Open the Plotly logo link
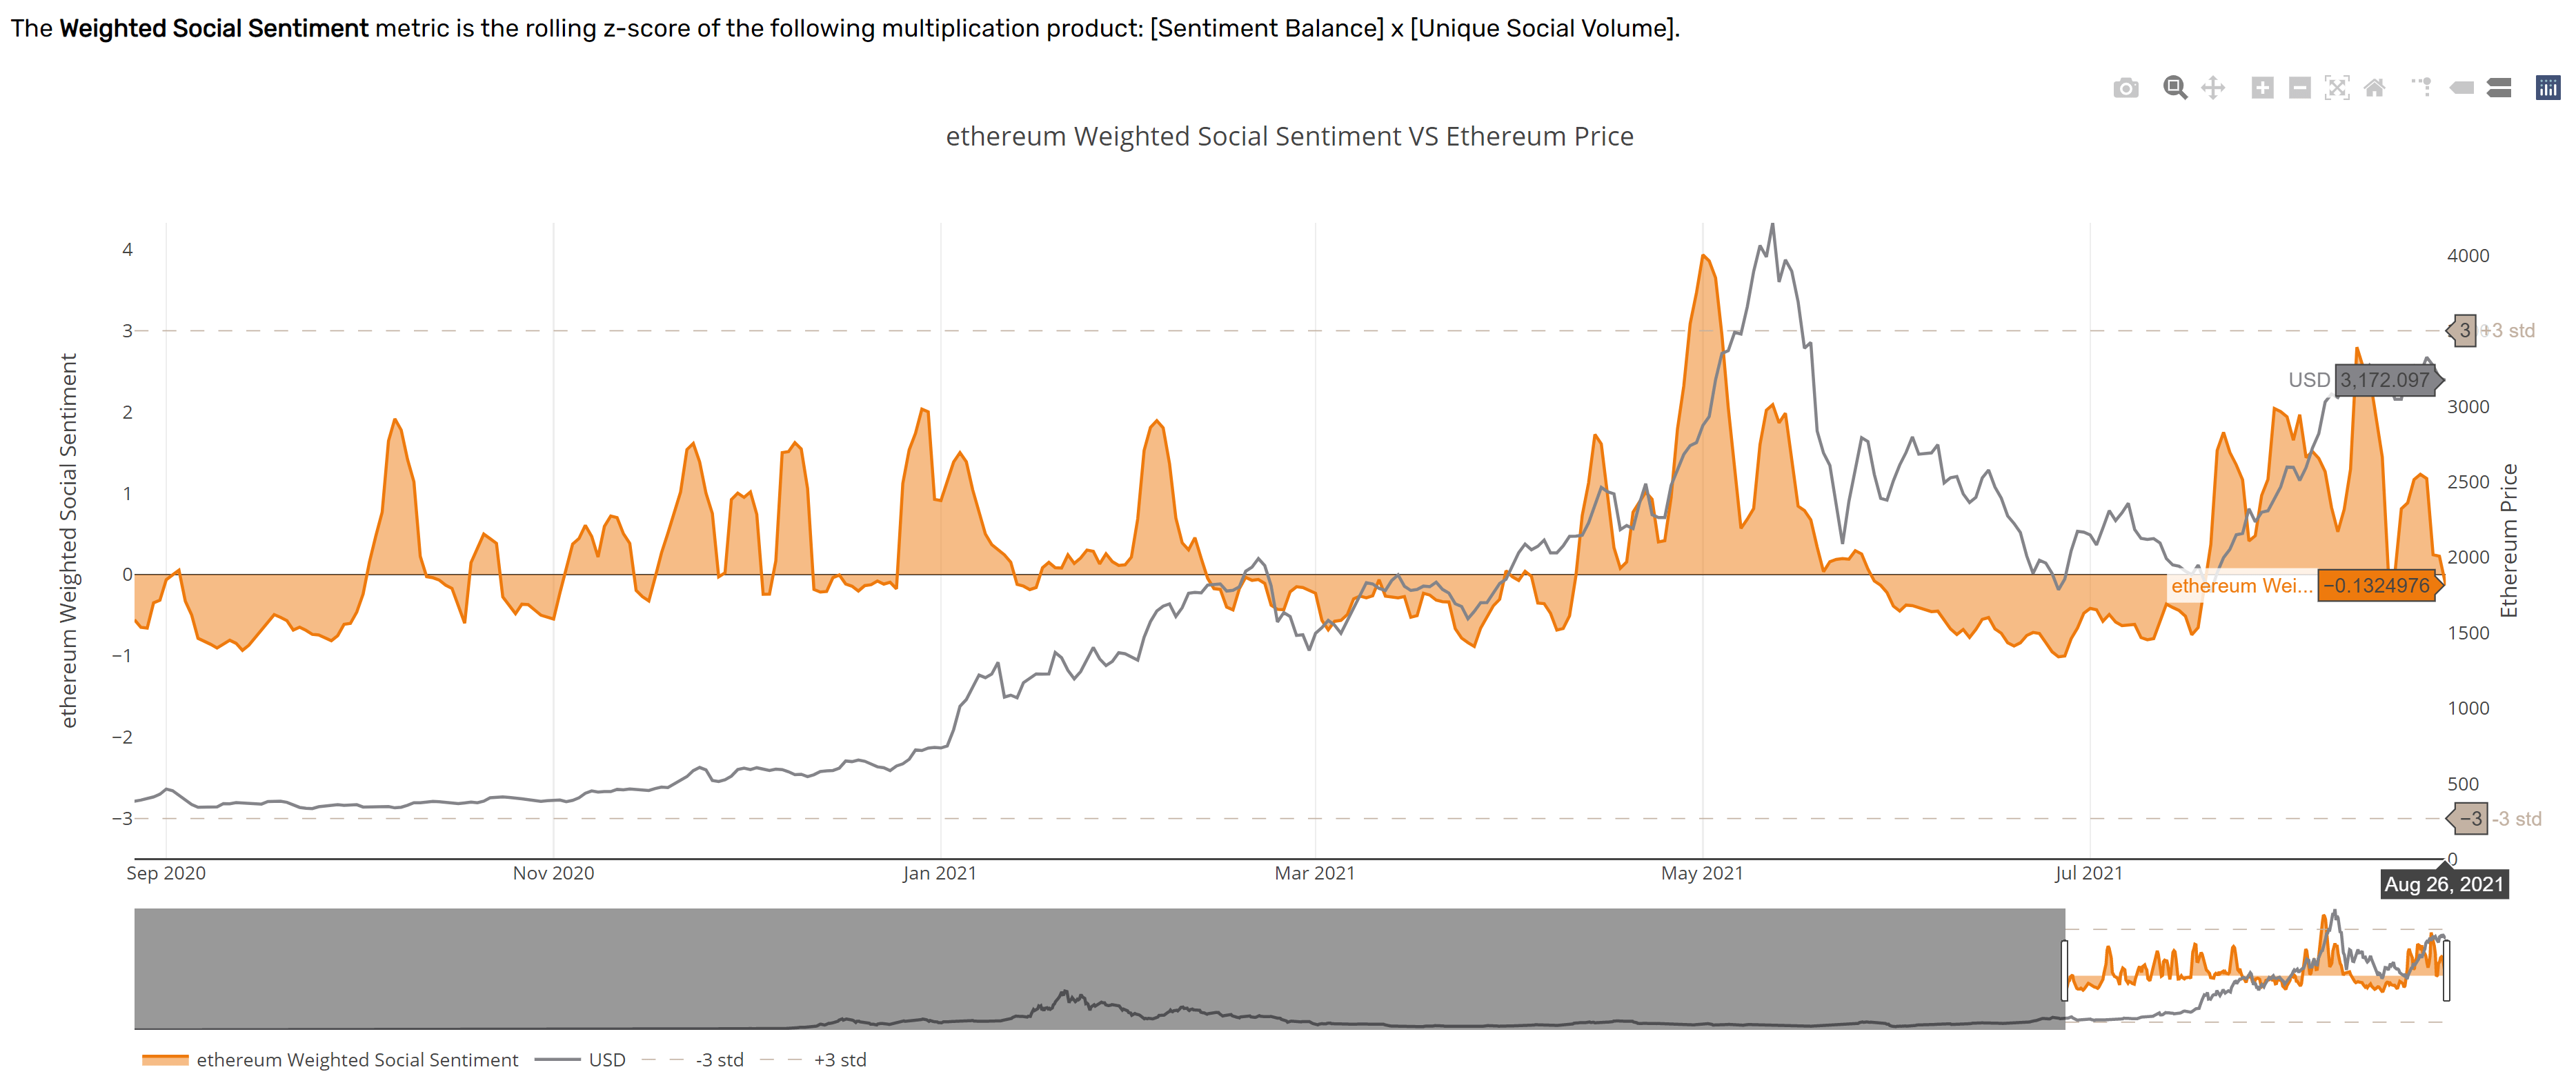This screenshot has width=2576, height=1083. [2548, 88]
